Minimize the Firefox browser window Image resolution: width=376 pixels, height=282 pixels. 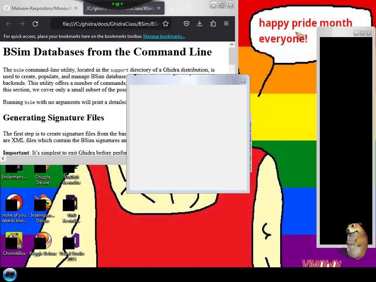click(x=213, y=4)
